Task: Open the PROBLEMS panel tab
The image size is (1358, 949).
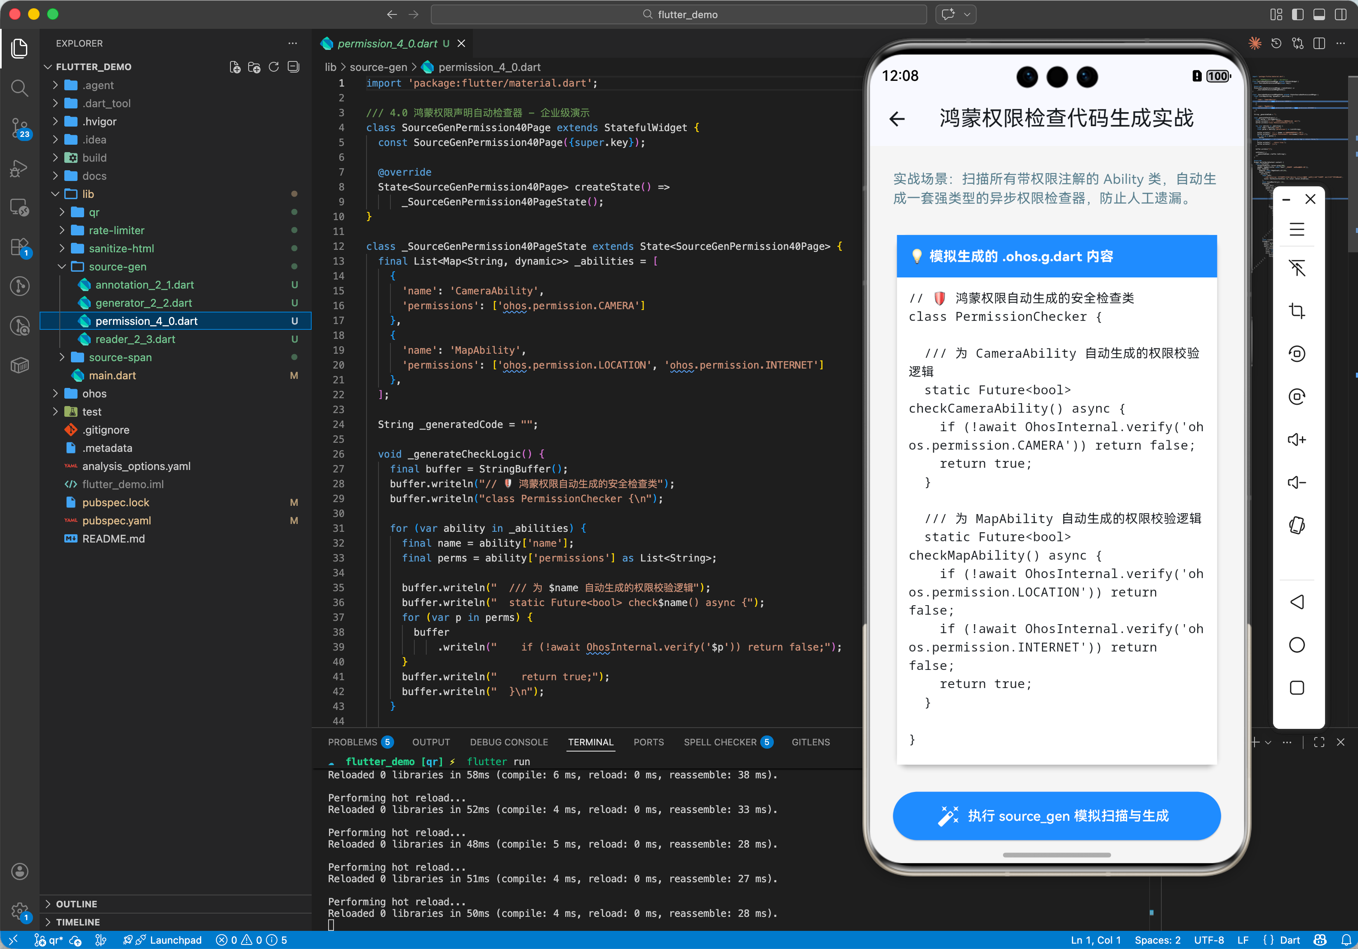Action: click(x=352, y=742)
